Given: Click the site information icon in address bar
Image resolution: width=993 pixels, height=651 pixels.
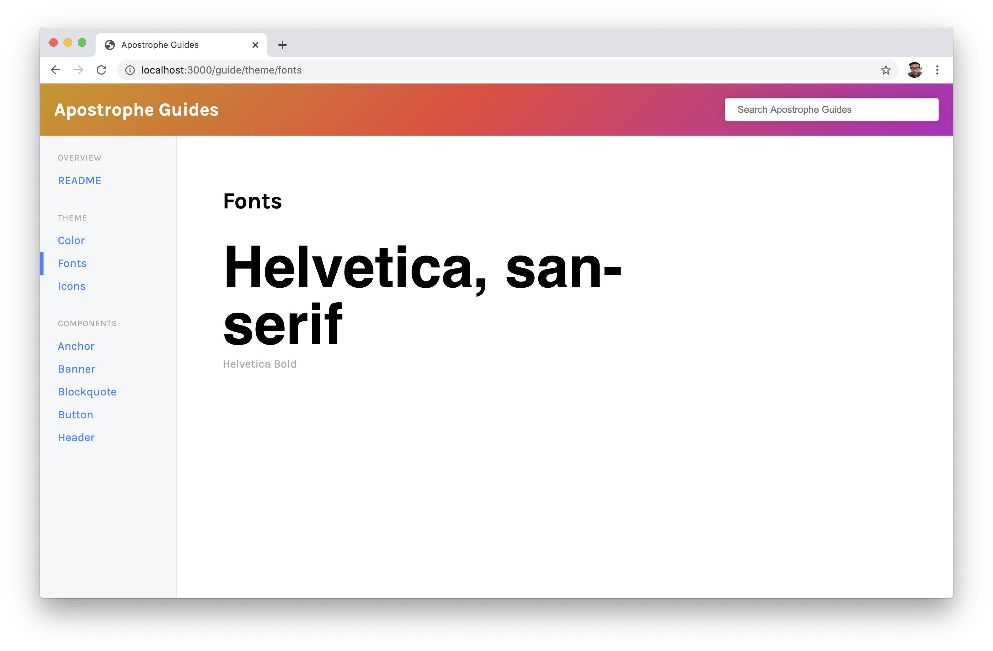Looking at the screenshot, I should click(x=130, y=70).
